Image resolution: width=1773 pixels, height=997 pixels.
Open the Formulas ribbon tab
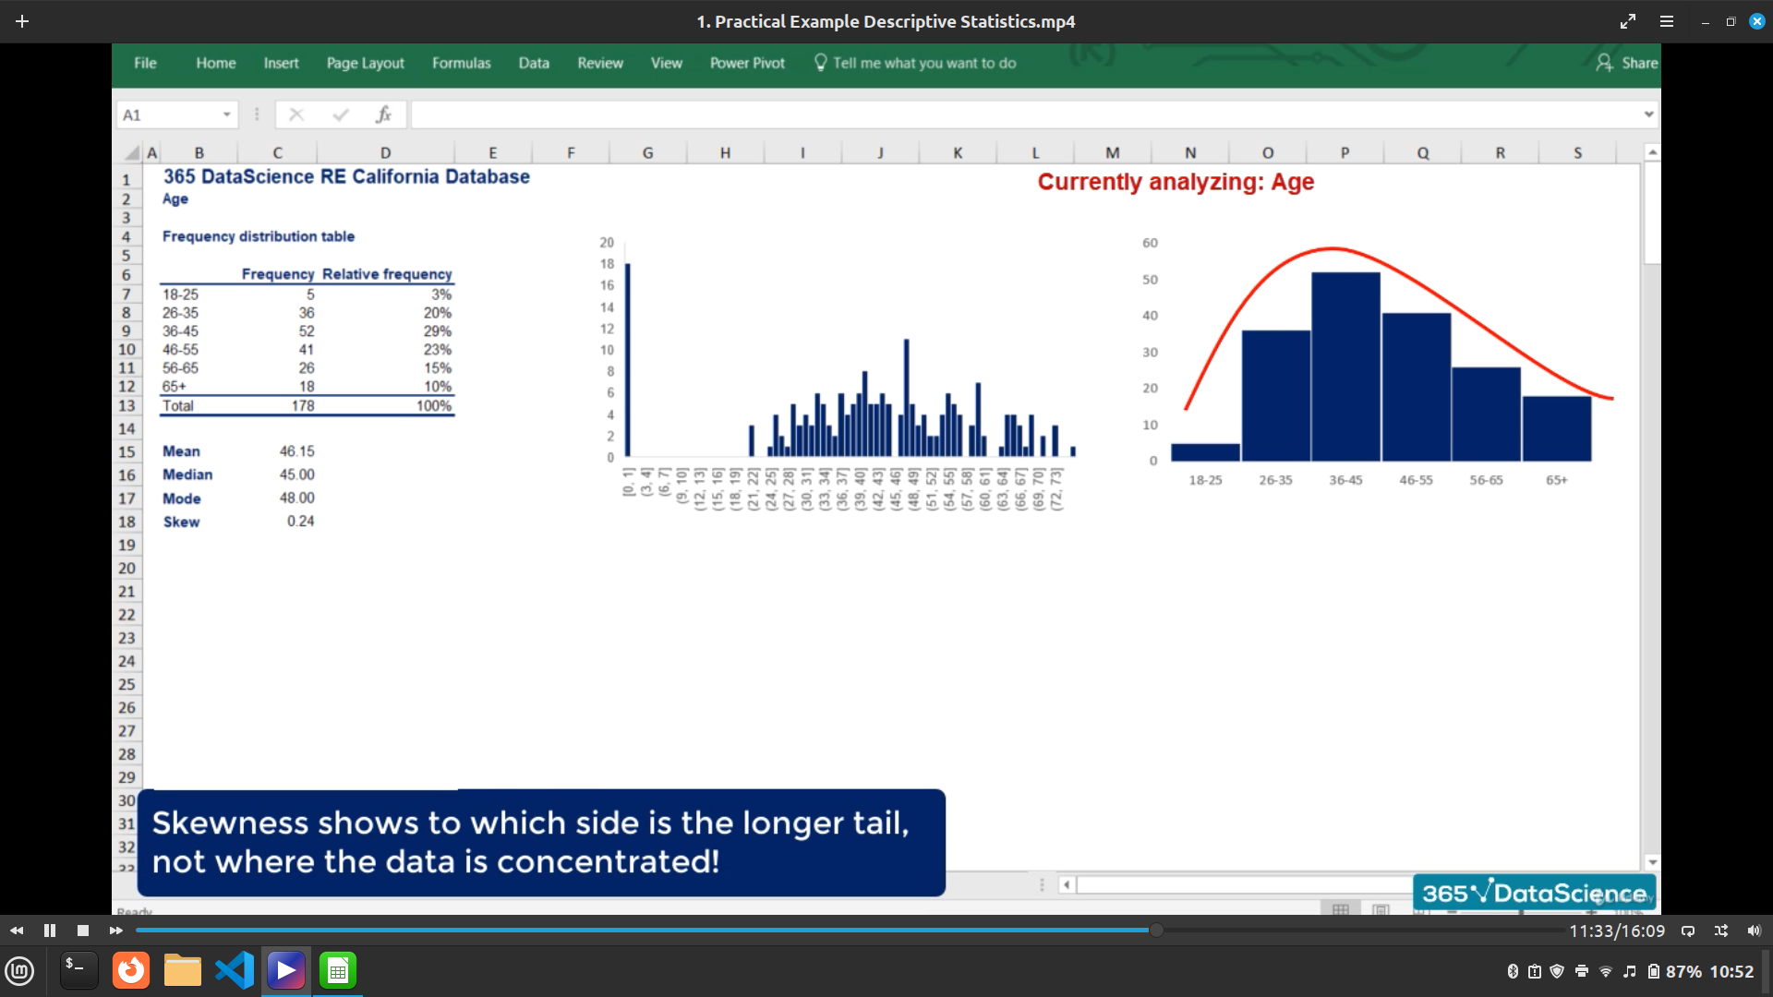[x=461, y=63]
